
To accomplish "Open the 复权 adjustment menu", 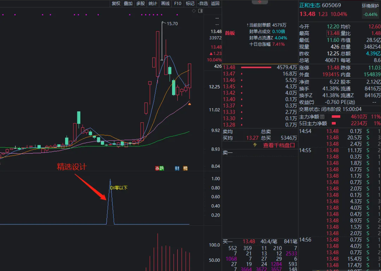I will 116,3.
